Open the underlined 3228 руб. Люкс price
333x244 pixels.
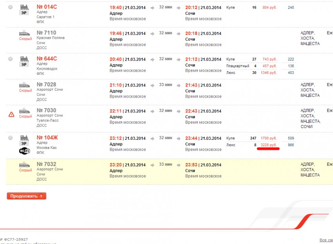268,145
